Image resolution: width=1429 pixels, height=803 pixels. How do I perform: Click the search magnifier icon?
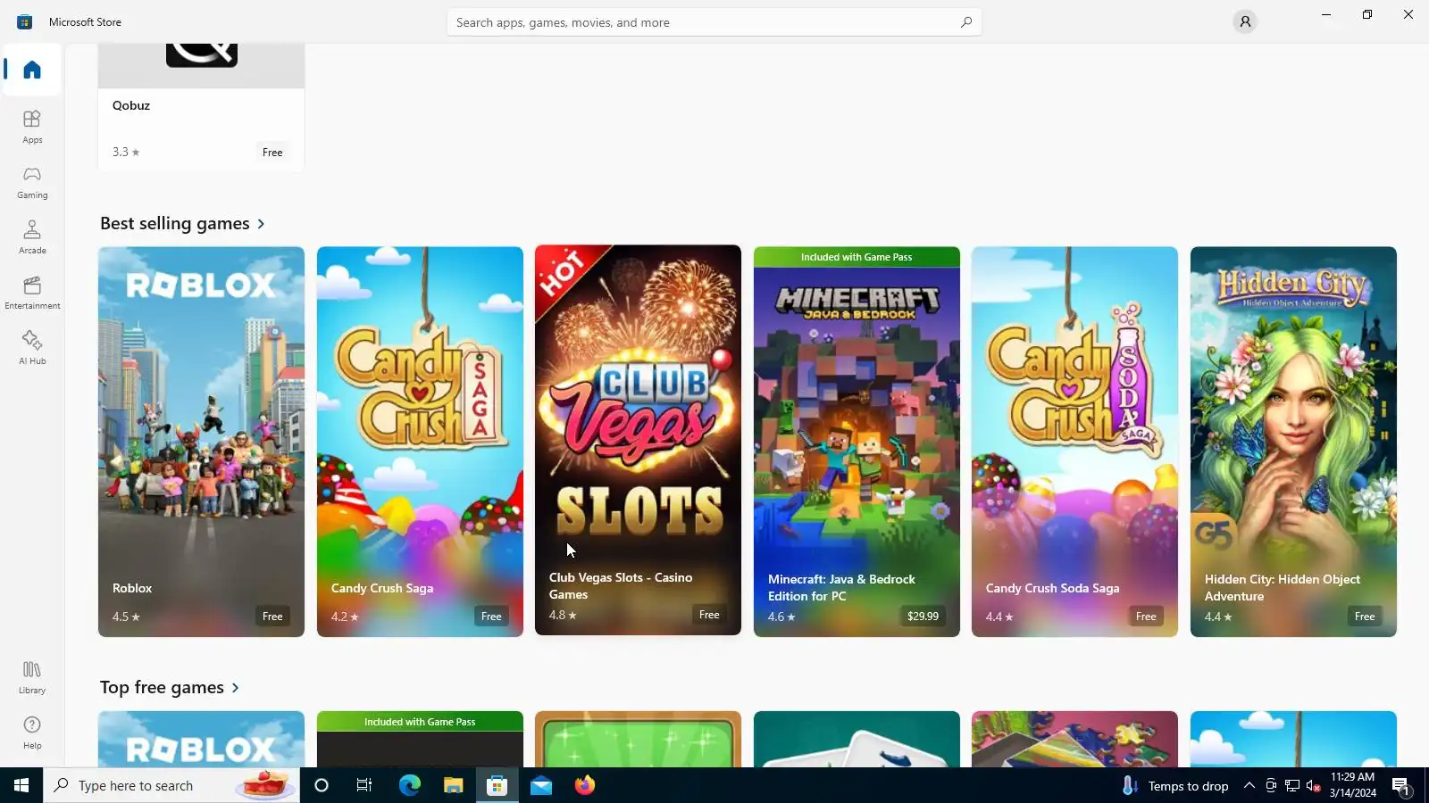965,22
